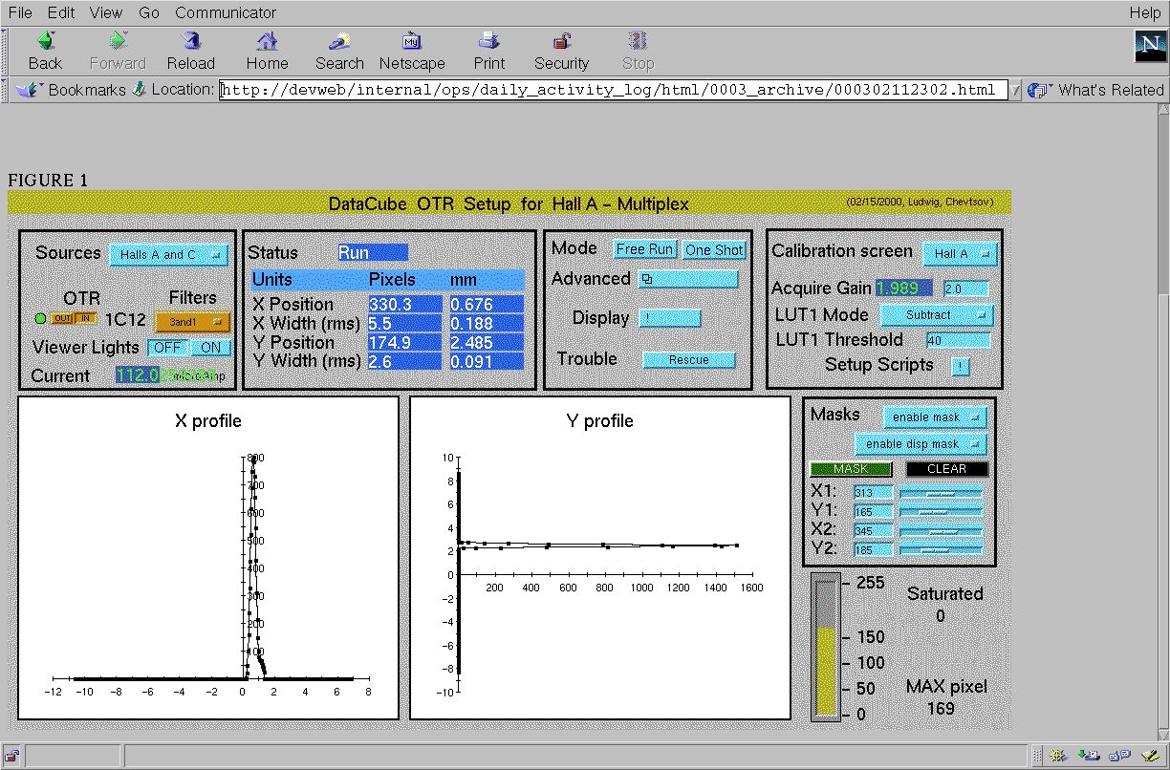Go to Home using toolbar icon
The width and height of the screenshot is (1170, 770).
tap(267, 42)
